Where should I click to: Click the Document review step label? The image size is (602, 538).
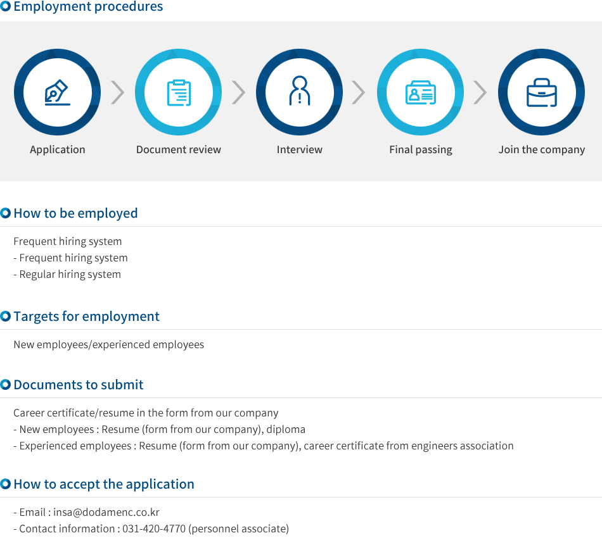click(179, 149)
